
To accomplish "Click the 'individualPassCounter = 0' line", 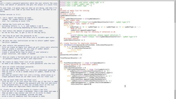I will pyautogui.click(x=75, y=68).
